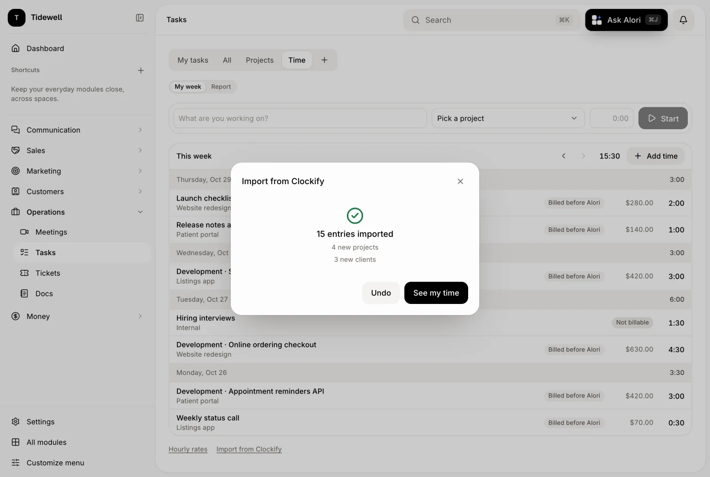Viewport: 710px width, 477px height.
Task: Start the timer
Action: pos(663,118)
